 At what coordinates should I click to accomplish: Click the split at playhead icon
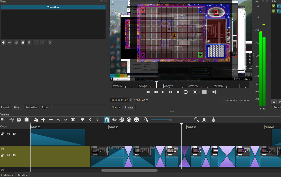pos(73,120)
